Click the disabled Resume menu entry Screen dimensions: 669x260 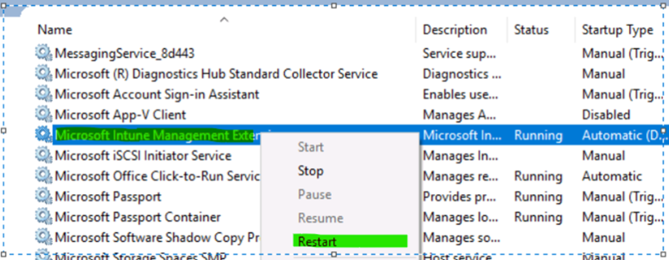320,218
